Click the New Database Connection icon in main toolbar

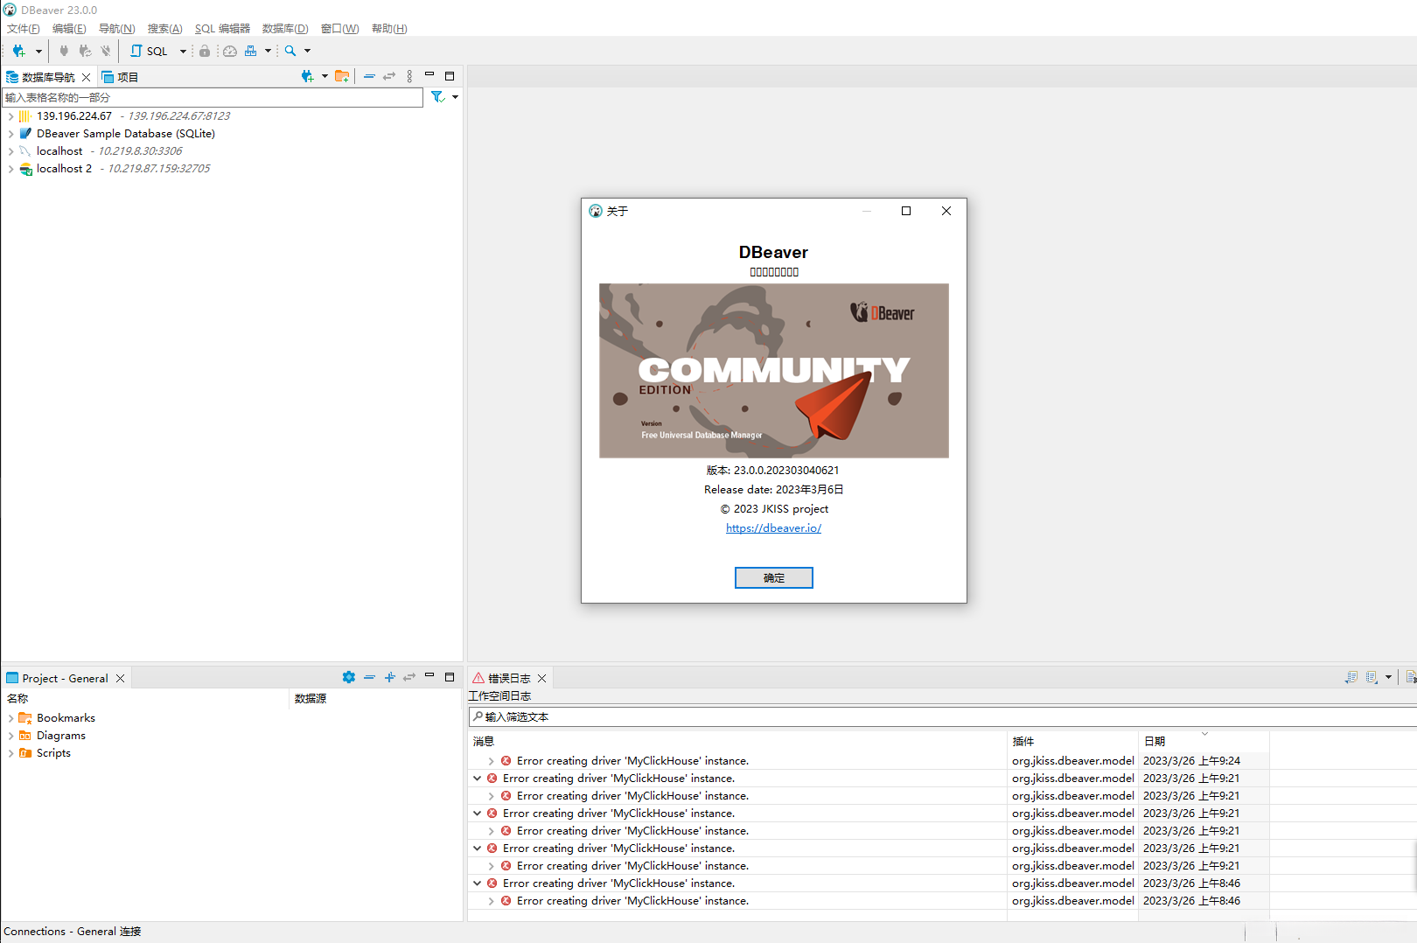tap(18, 51)
